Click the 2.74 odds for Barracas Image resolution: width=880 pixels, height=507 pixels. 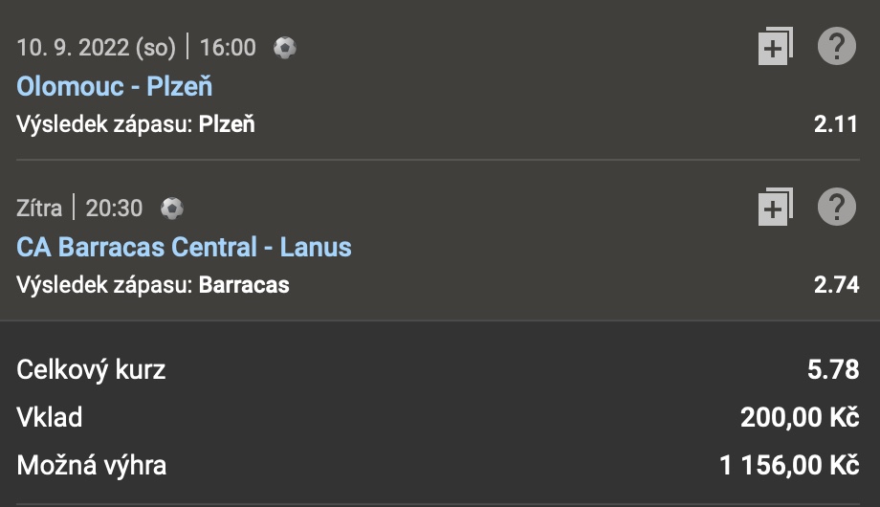click(x=836, y=284)
